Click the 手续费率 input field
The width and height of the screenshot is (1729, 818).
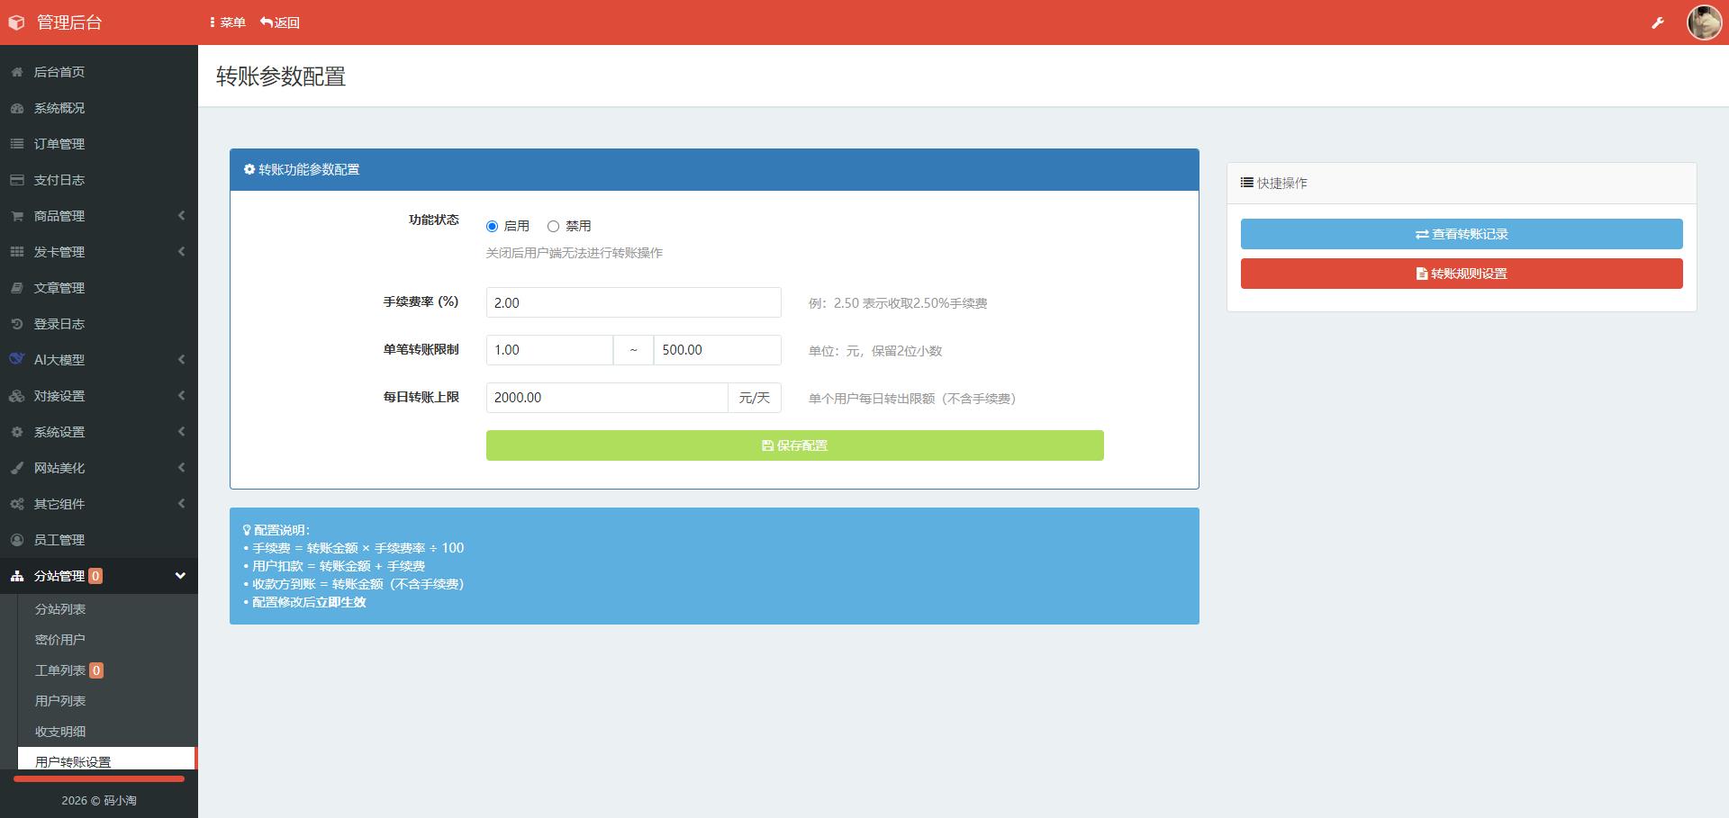[x=633, y=303]
